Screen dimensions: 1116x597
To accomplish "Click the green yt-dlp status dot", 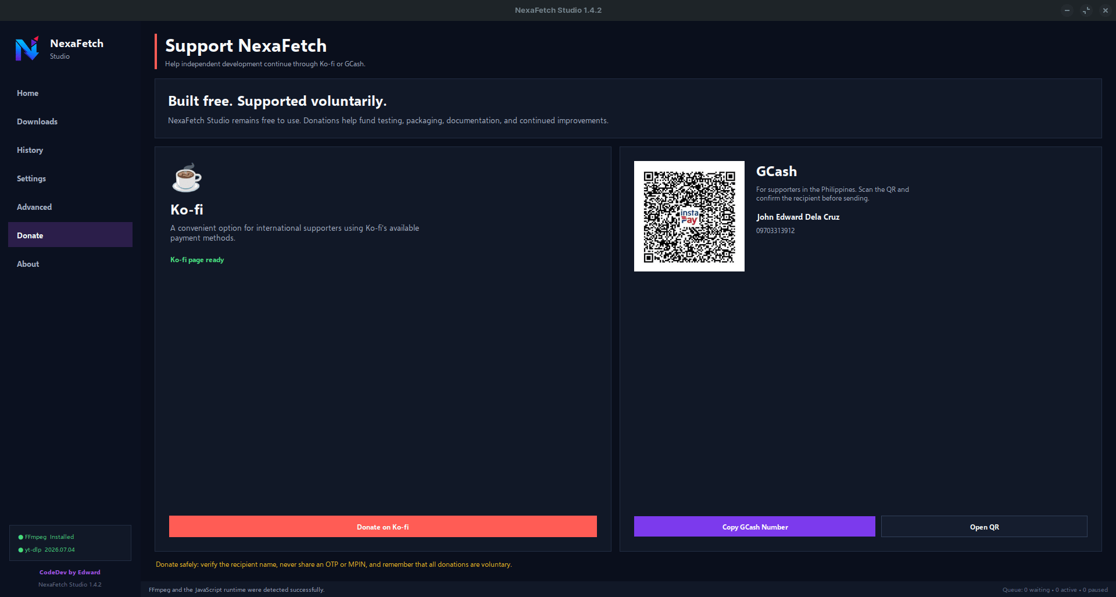I will 21,550.
